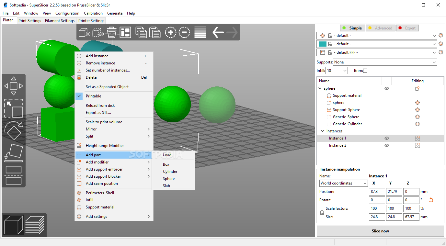Switch to Advanced mode

point(381,28)
